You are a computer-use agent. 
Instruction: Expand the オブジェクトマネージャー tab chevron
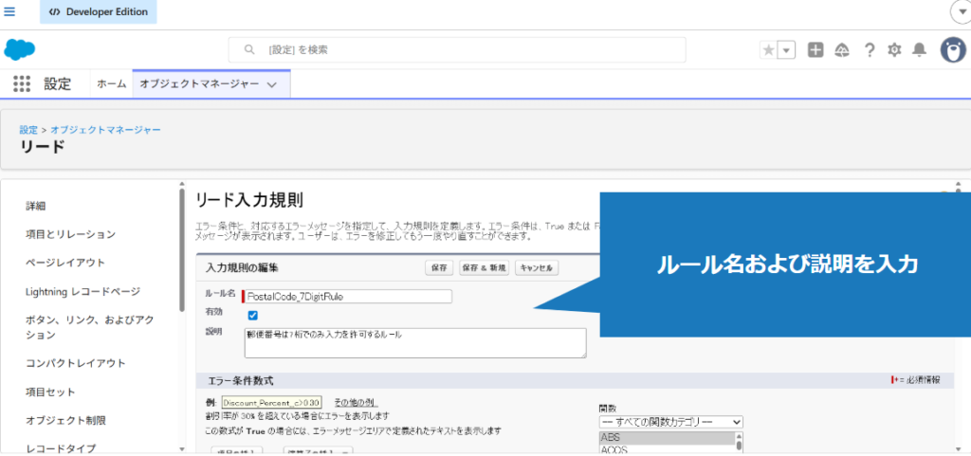click(272, 84)
